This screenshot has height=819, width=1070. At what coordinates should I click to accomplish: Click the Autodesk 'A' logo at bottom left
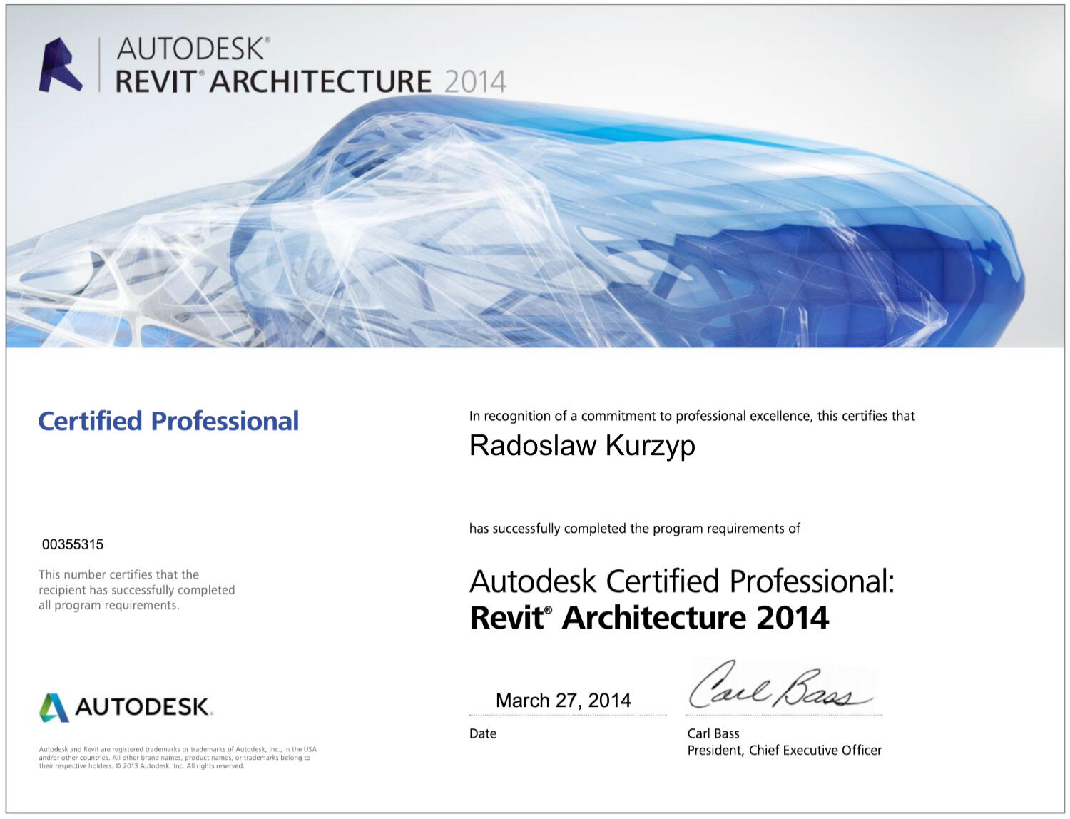pyautogui.click(x=53, y=707)
